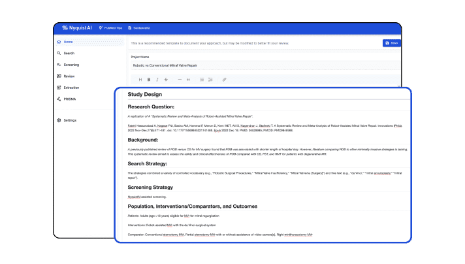This screenshot has height=264, width=465.
Task: Open the Screening section
Action: [71, 65]
